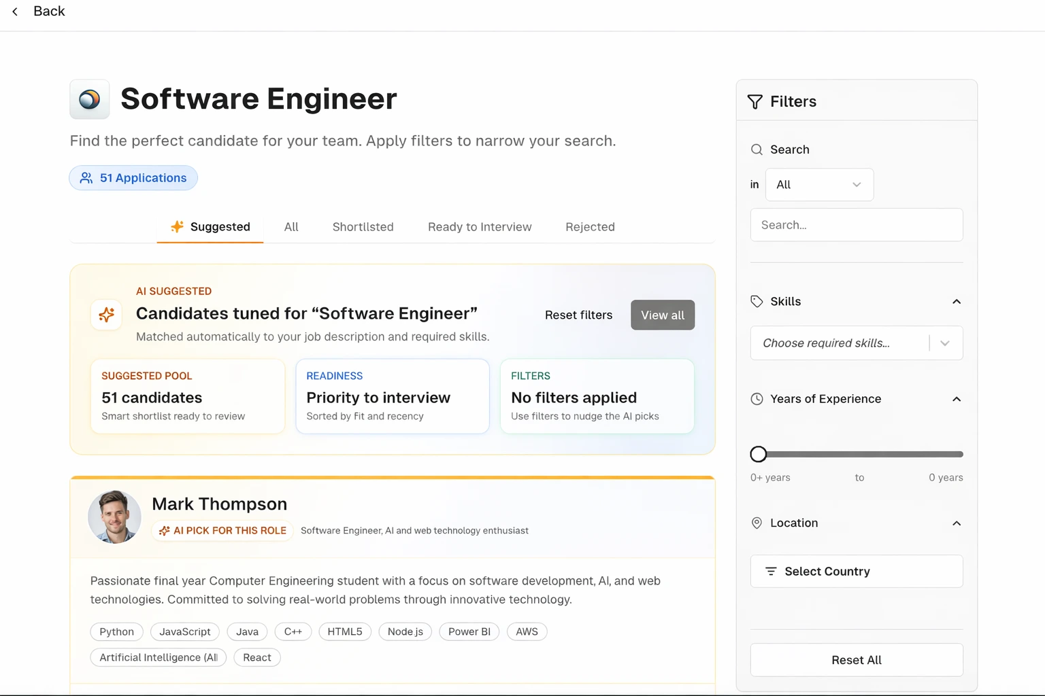The image size is (1045, 696).
Task: Click the tag icon beside Skills
Action: pos(757,301)
